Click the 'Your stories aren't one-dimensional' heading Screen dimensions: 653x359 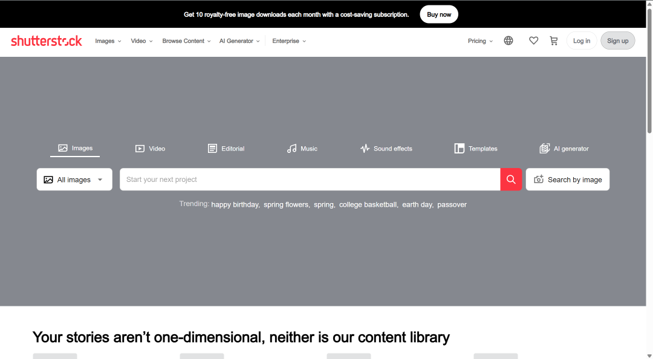point(241,337)
